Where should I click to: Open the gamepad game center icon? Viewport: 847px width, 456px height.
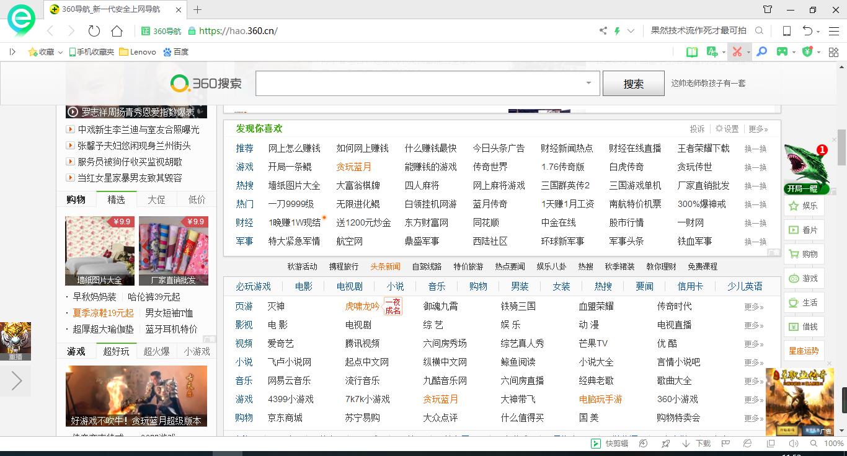click(783, 52)
